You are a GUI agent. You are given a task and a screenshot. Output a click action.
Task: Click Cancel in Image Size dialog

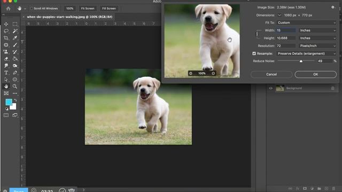[x=271, y=75]
